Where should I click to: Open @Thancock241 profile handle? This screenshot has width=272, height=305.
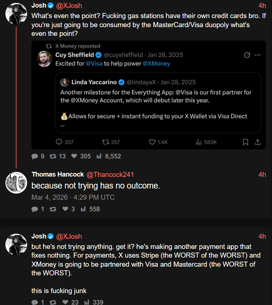coord(110,174)
